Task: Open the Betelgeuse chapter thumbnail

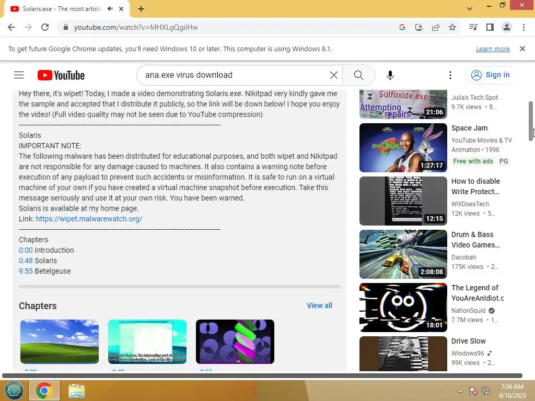Action: click(x=235, y=341)
